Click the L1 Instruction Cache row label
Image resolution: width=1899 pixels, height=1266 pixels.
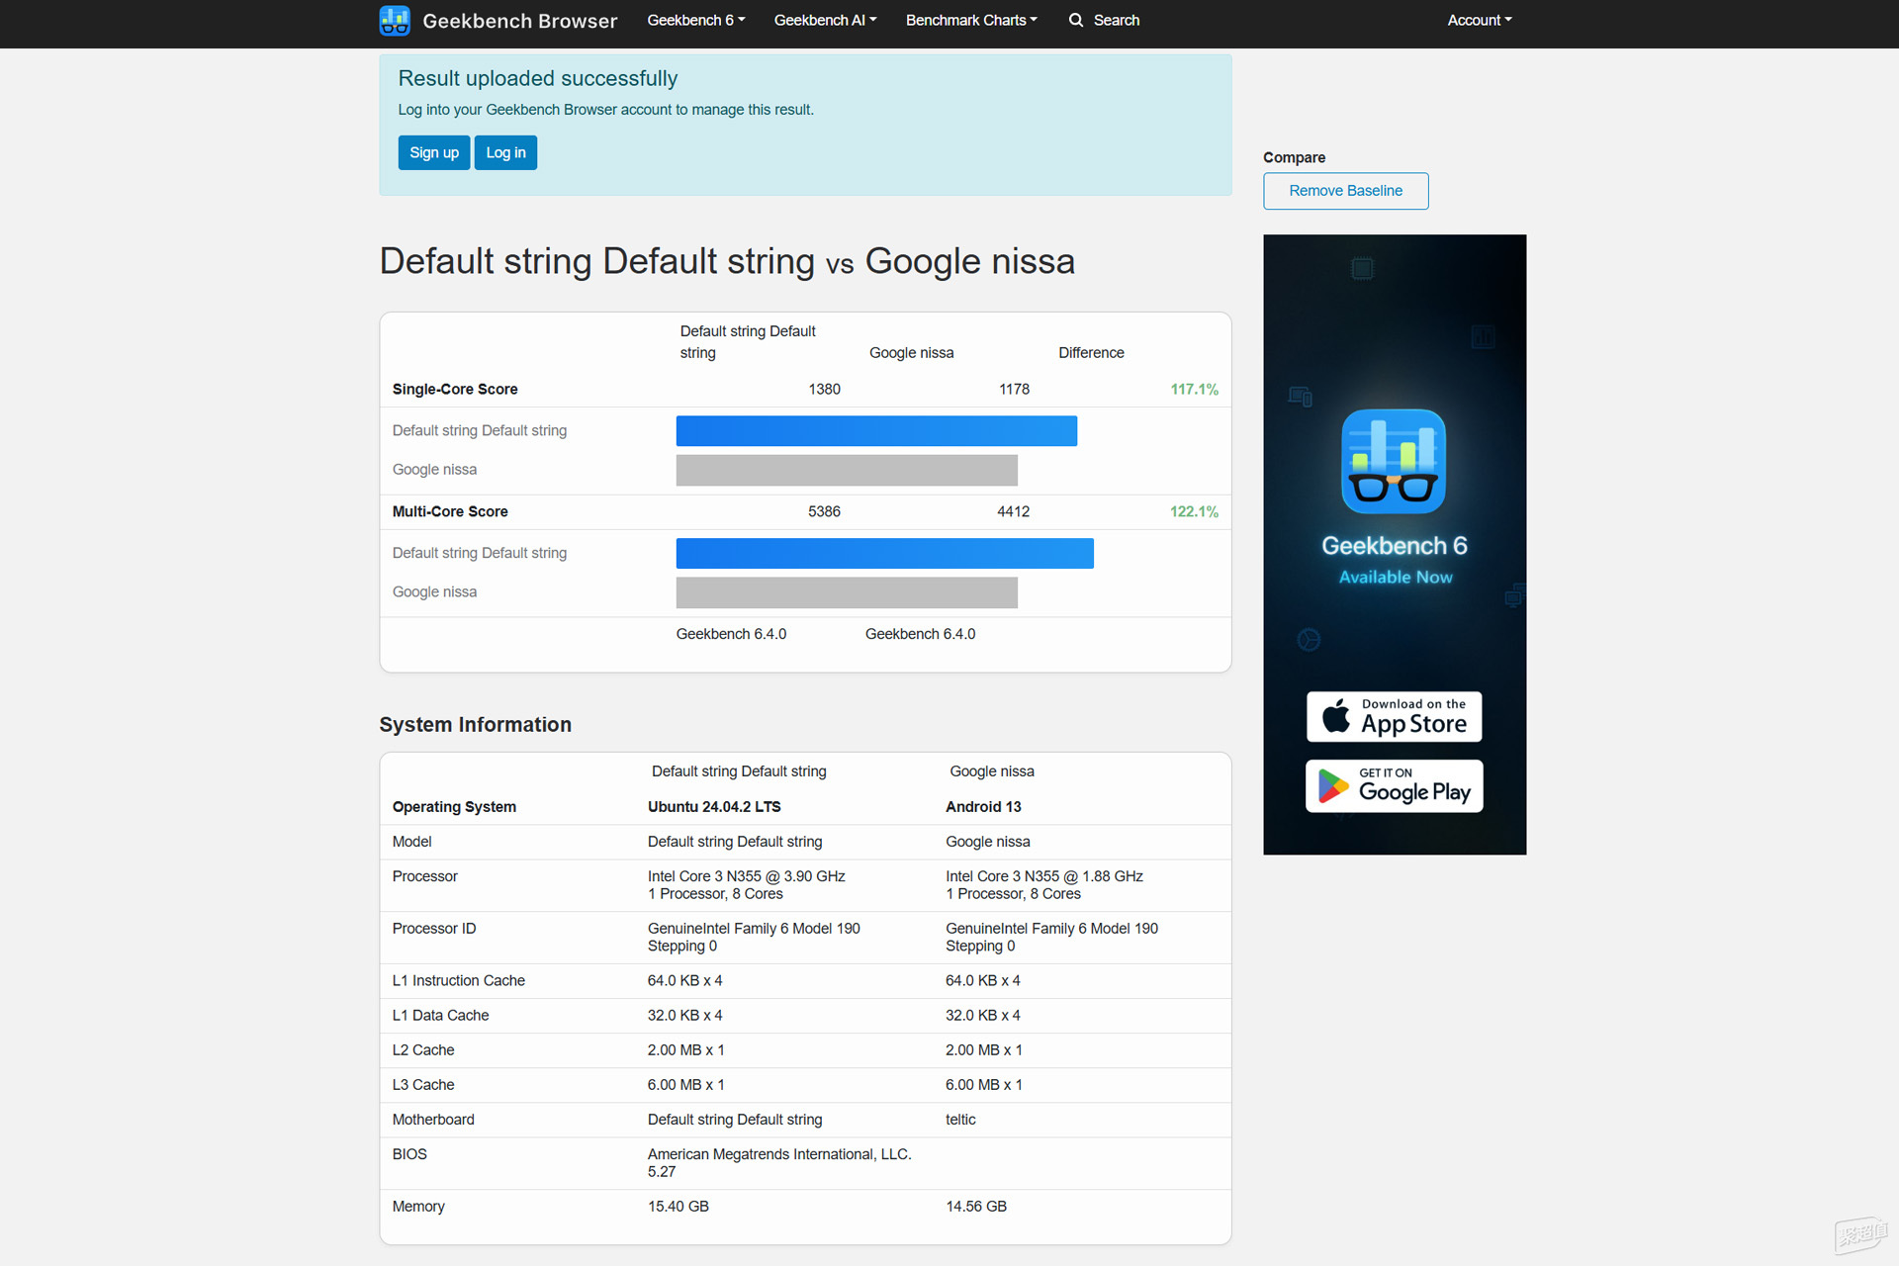[x=459, y=981]
